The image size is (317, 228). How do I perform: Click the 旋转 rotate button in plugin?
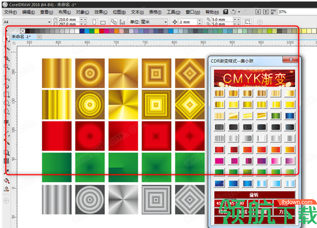(254, 195)
